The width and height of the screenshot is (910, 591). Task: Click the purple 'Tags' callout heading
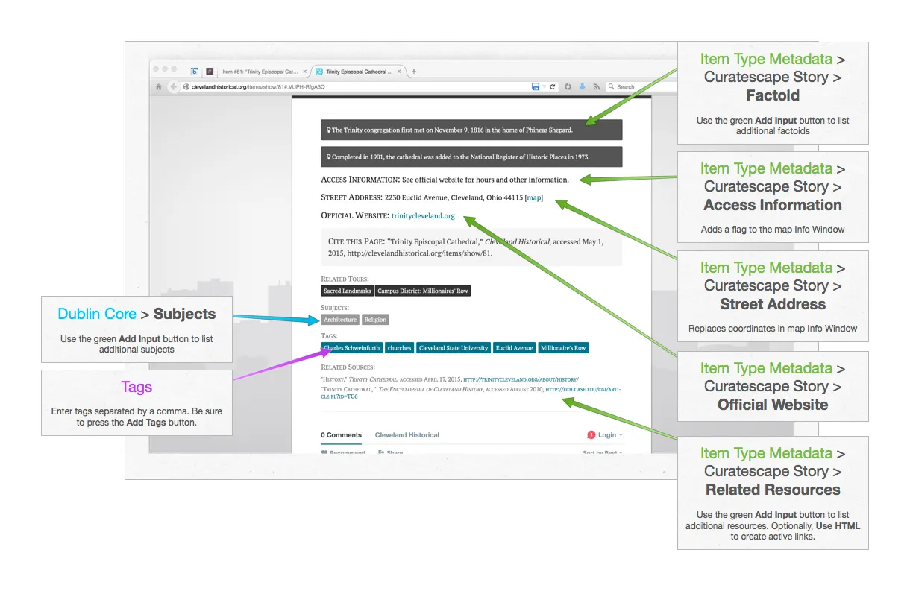136,387
